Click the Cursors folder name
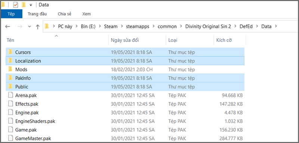This screenshot has height=143, width=299. tap(23, 52)
